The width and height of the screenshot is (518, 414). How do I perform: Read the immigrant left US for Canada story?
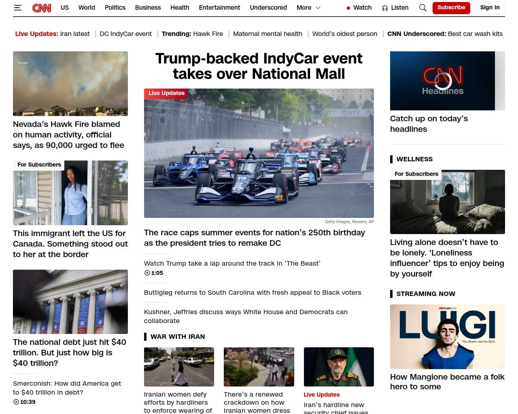click(70, 244)
